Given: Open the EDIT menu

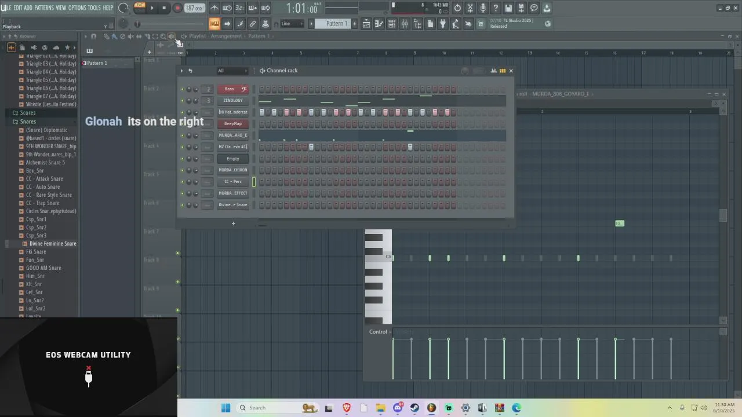Looking at the screenshot, I should click(x=18, y=8).
